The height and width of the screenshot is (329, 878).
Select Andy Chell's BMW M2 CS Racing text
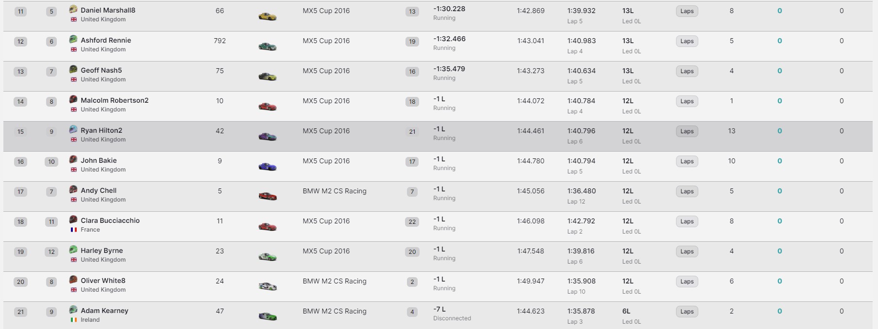[x=334, y=191]
